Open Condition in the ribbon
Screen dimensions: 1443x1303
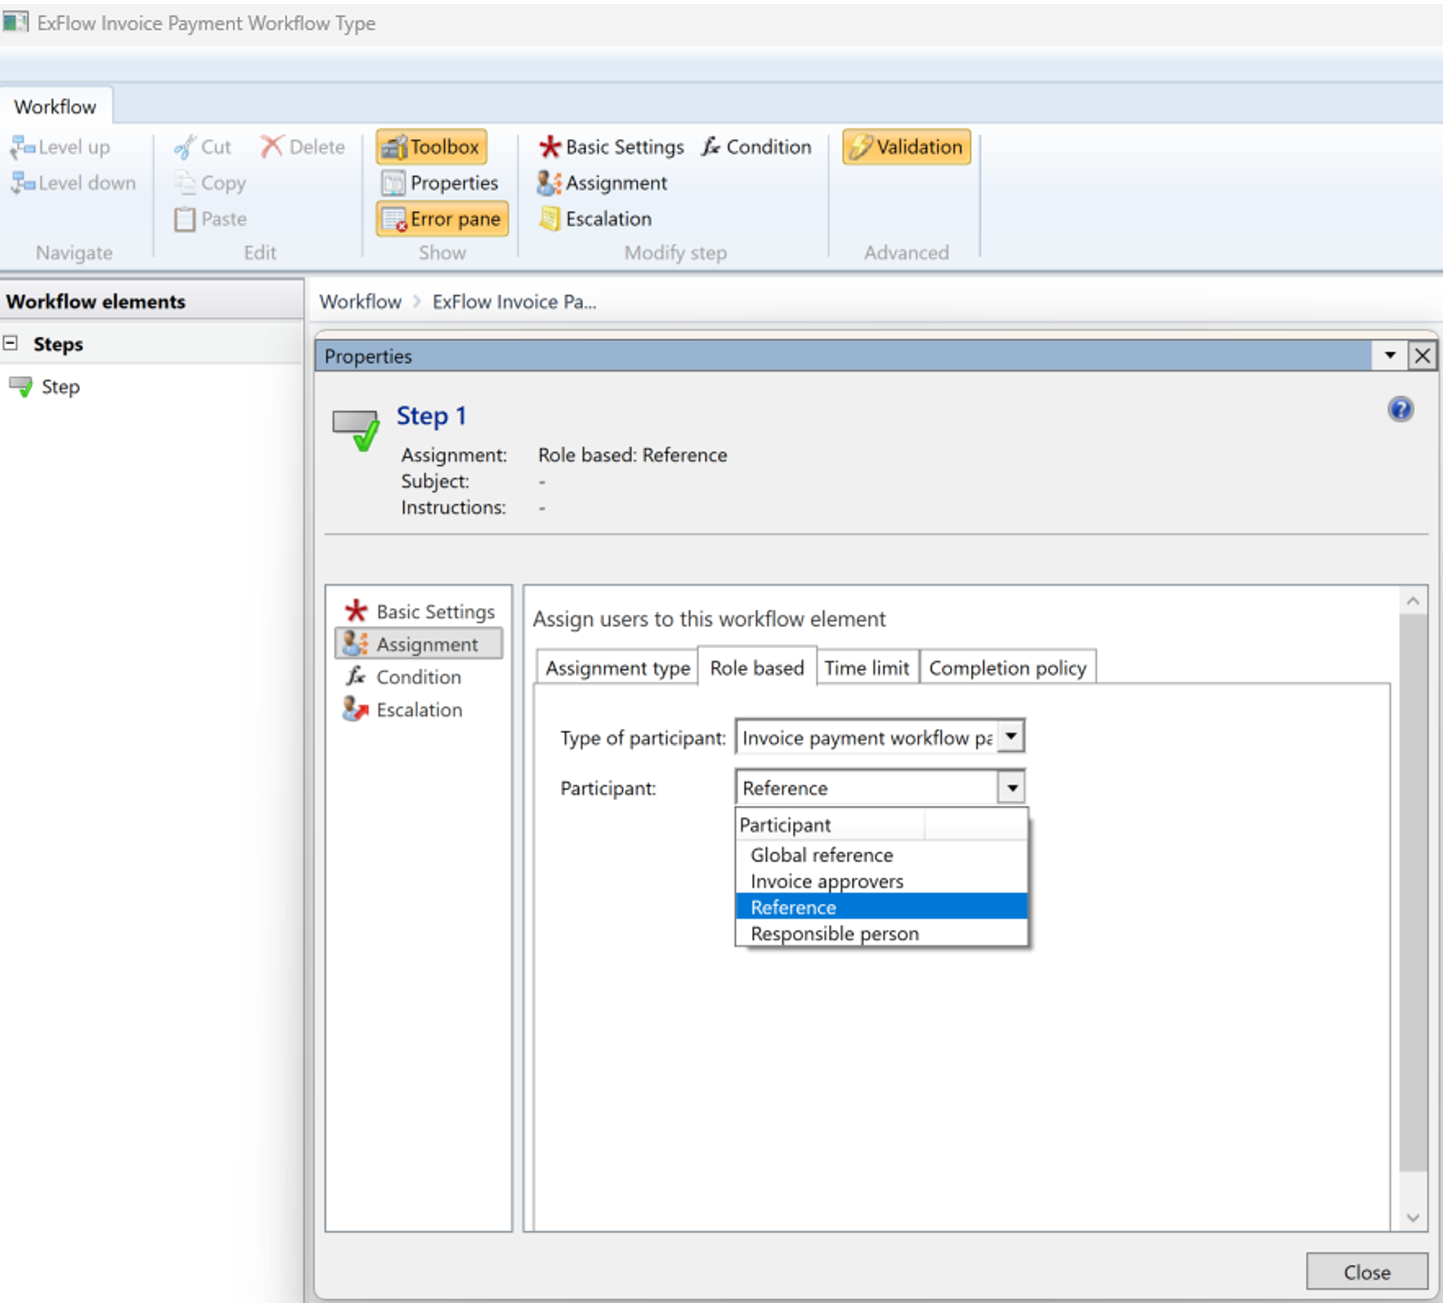point(757,147)
